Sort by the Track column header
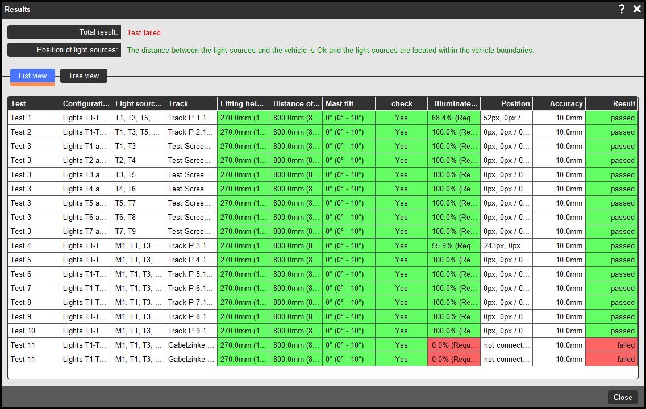The height and width of the screenshot is (409, 646). tap(191, 104)
